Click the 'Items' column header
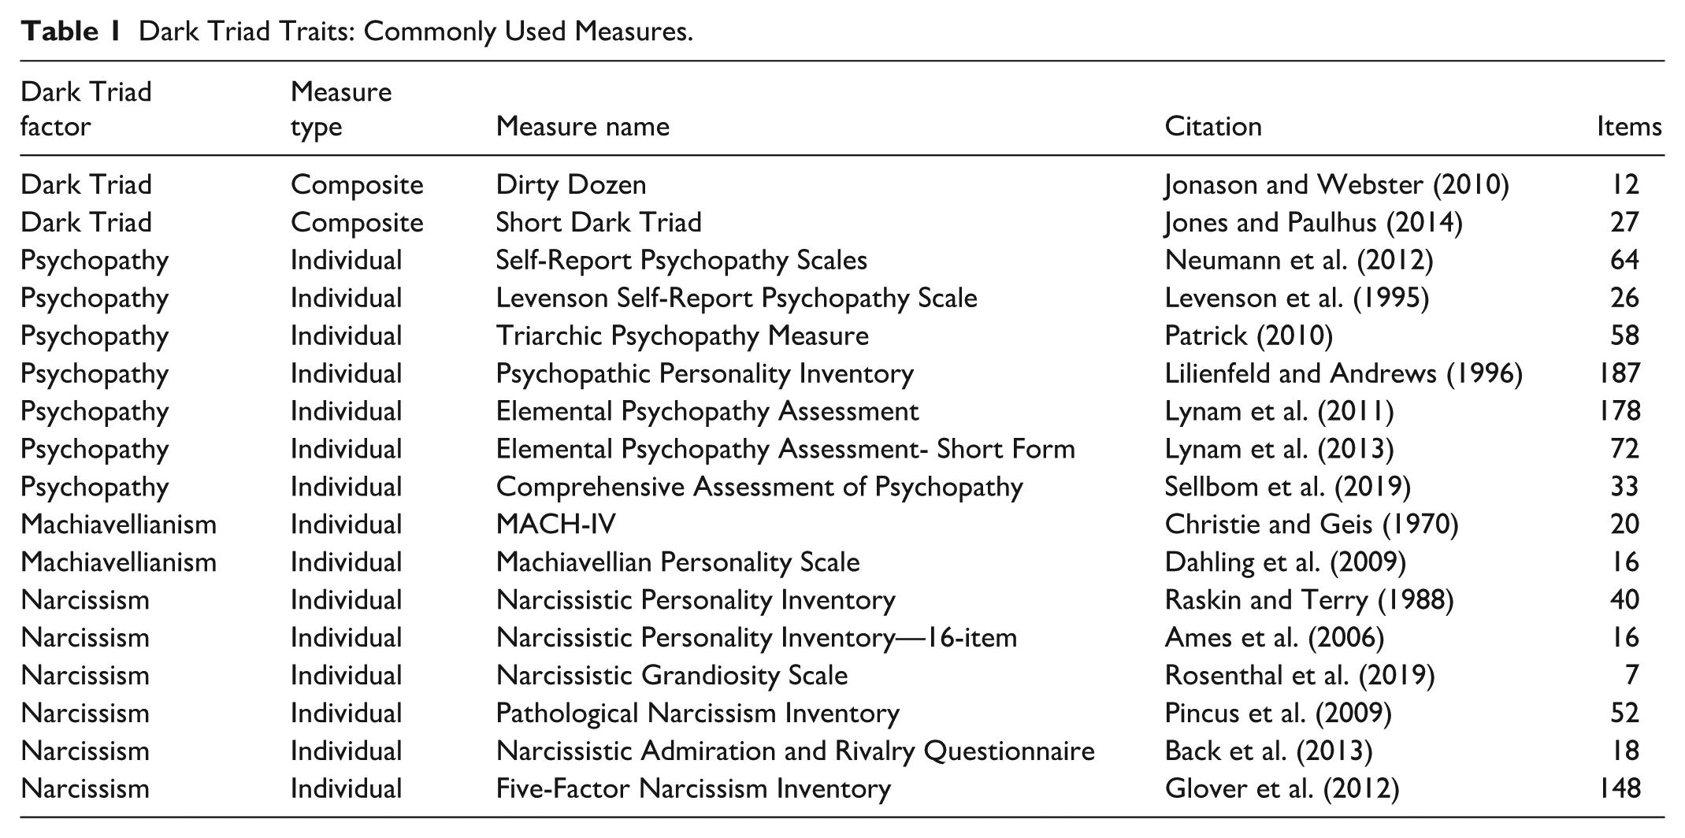1685x838 pixels. coord(1629,126)
